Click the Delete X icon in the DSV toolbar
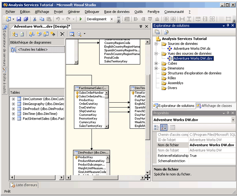This screenshot has height=196, width=237. [x=62, y=34]
